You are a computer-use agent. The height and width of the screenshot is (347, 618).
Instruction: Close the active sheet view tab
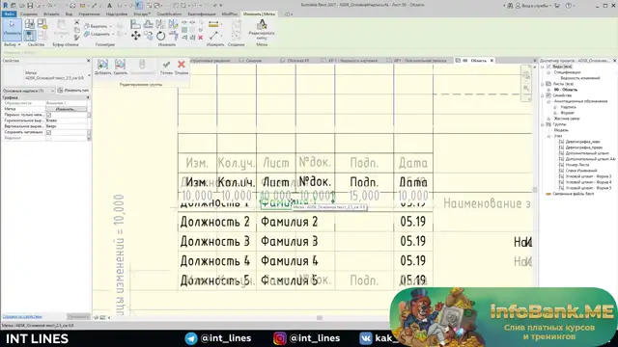coord(492,61)
